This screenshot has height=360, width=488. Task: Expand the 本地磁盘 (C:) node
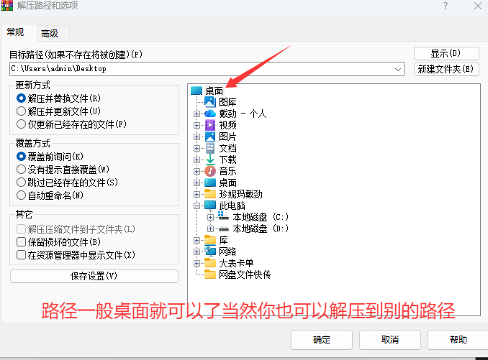[x=210, y=217]
